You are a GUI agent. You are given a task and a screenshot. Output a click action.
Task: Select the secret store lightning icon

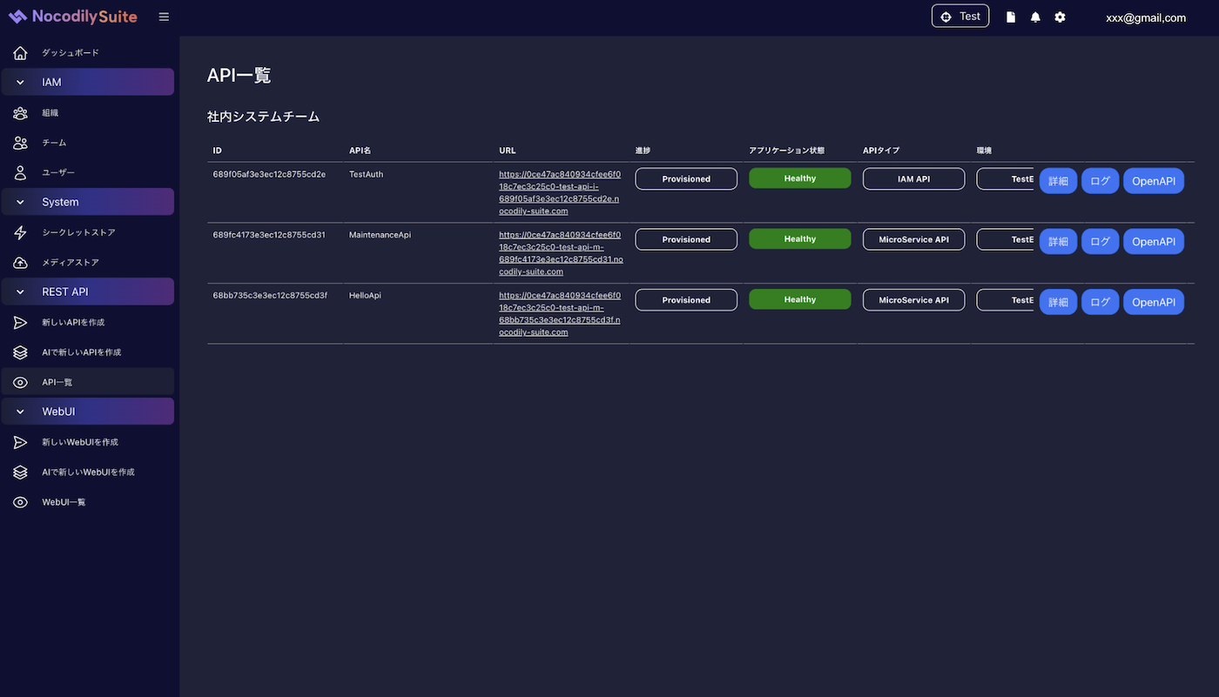point(20,233)
